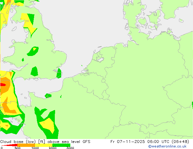Click the legend value 2000

53,148
